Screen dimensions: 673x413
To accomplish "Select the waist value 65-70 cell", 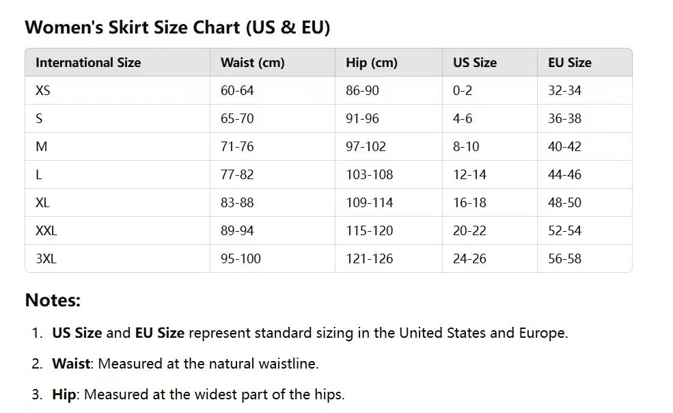I will coord(237,119).
